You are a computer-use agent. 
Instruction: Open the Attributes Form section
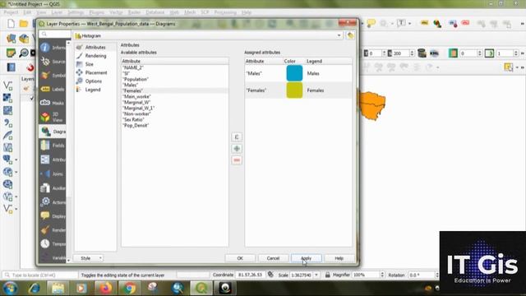[x=53, y=160]
